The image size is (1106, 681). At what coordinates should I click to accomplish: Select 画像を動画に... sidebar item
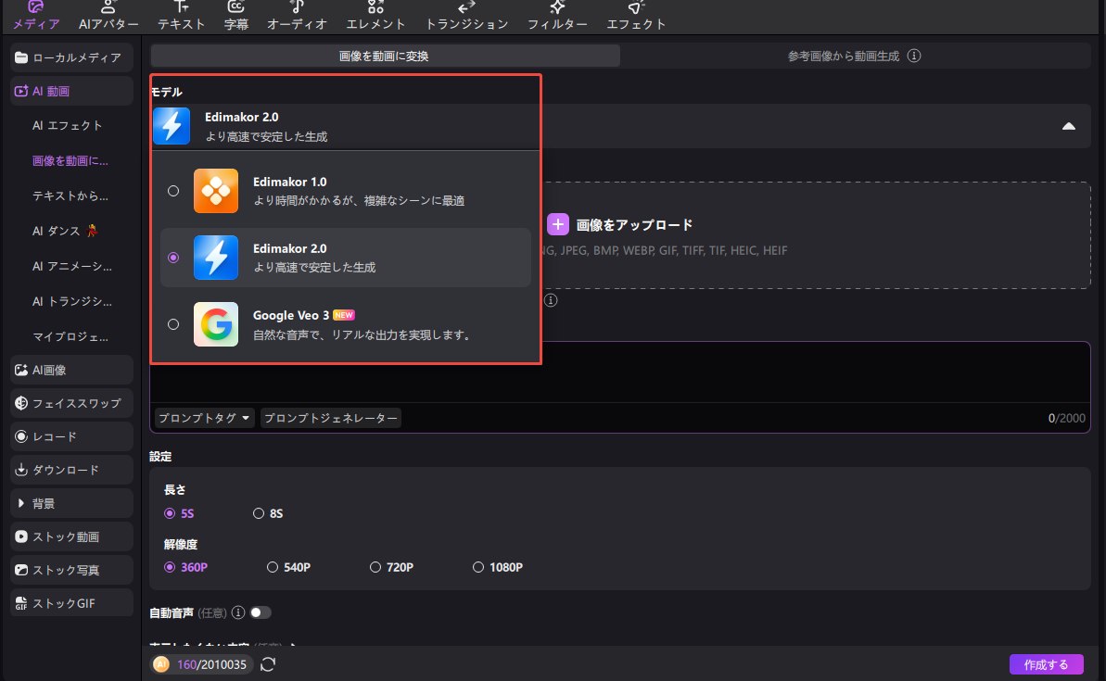[x=70, y=160]
